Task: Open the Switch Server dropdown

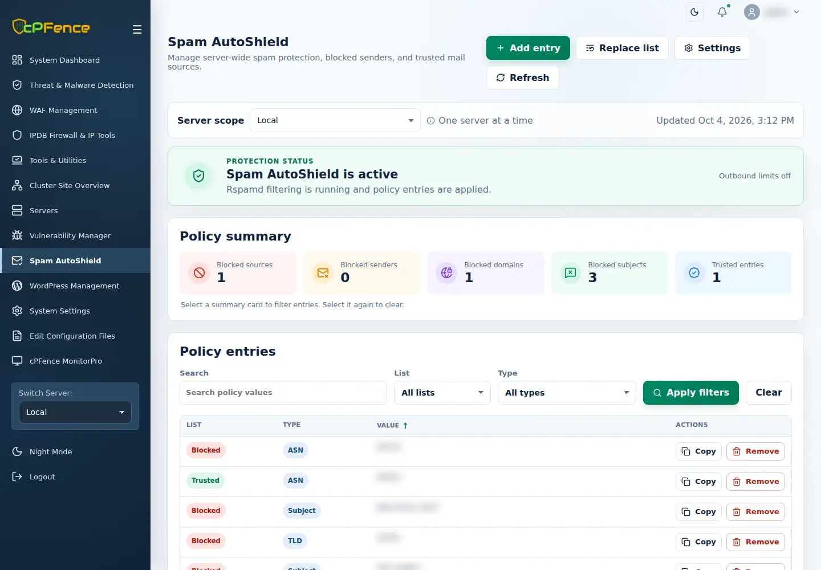Action: coord(75,412)
